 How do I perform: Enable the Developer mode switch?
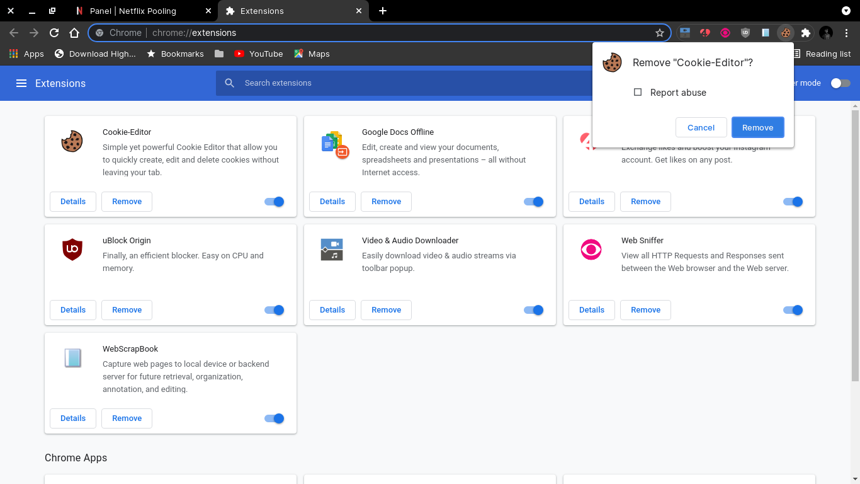840,83
